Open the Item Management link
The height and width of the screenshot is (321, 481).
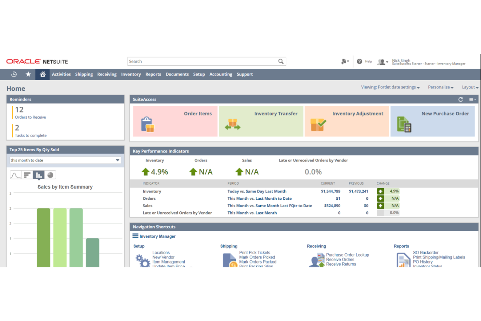point(169,262)
